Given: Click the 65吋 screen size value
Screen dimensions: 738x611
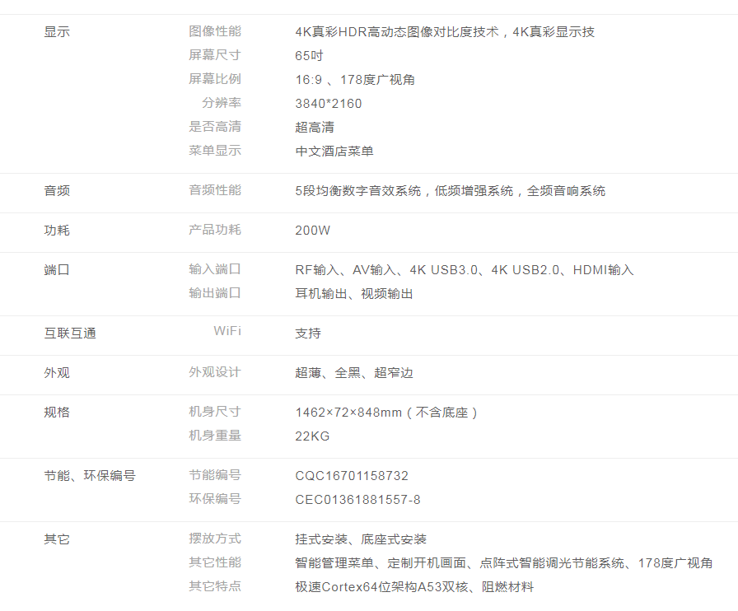Looking at the screenshot, I should click(309, 56).
